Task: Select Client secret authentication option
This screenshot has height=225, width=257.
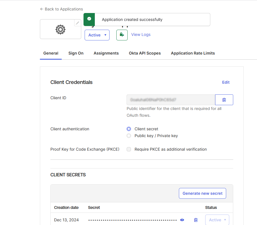Action: click(x=129, y=129)
